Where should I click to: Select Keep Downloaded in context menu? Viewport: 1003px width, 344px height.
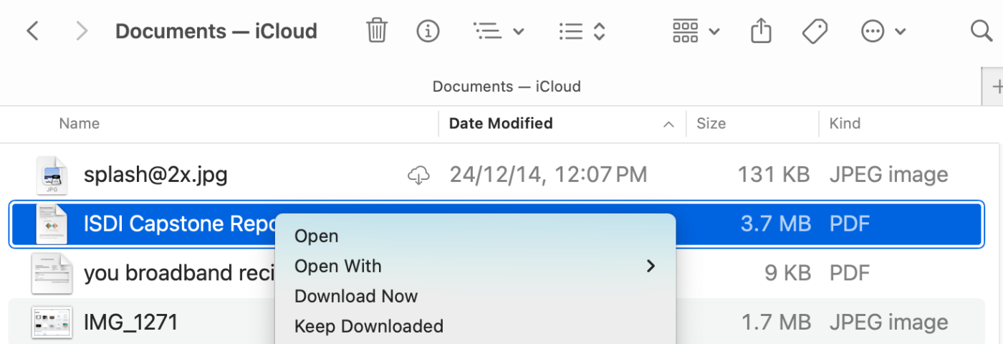coord(369,326)
